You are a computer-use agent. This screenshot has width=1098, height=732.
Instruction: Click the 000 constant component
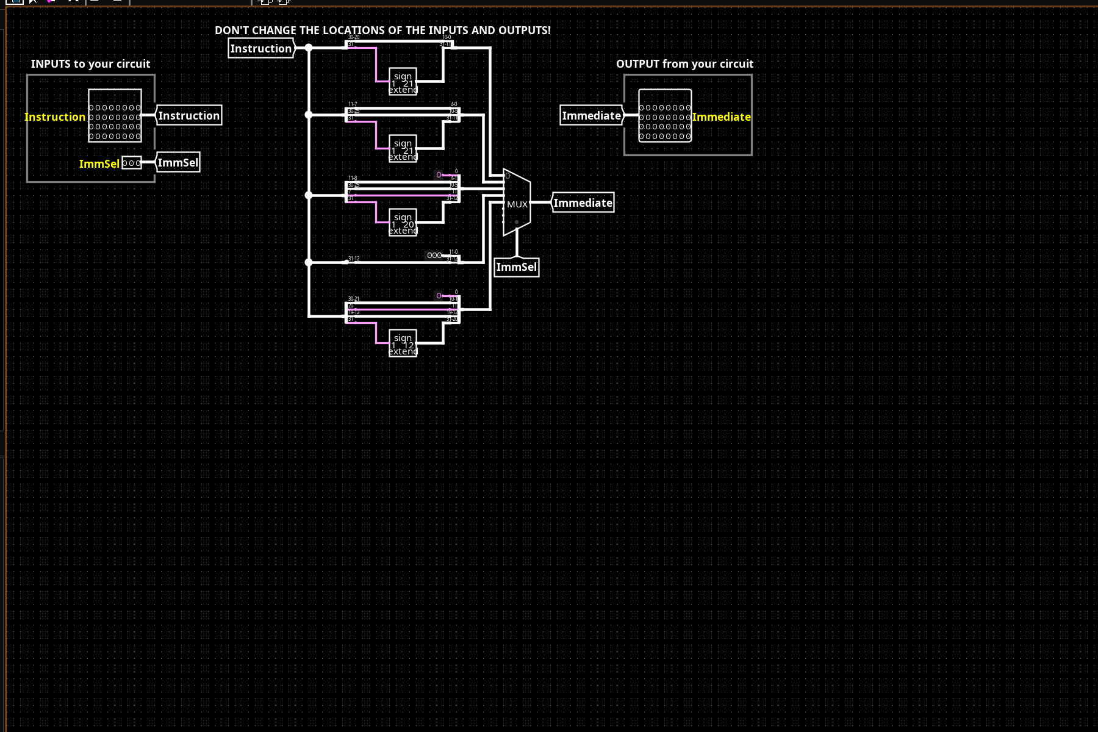coord(434,256)
